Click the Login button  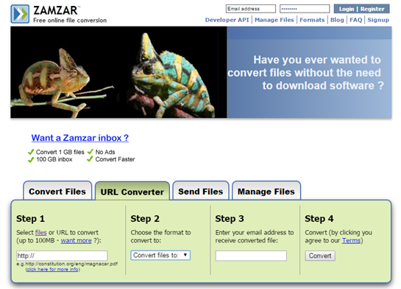pos(347,9)
